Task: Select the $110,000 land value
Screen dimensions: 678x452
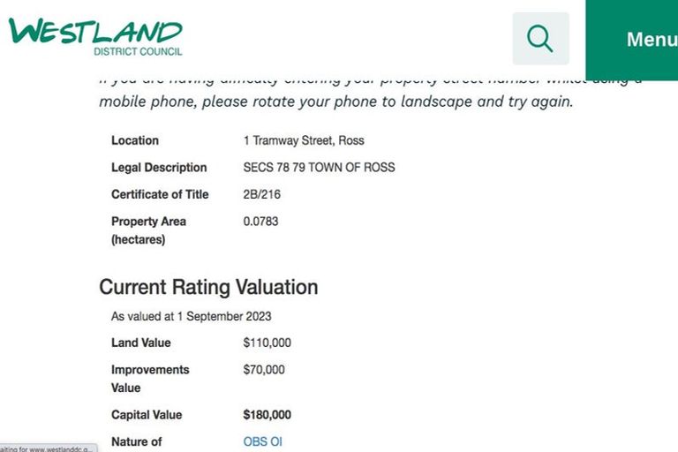Action: click(x=267, y=343)
